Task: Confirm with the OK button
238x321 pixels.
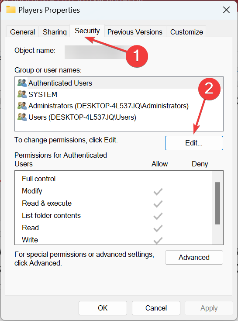Action: [103, 308]
